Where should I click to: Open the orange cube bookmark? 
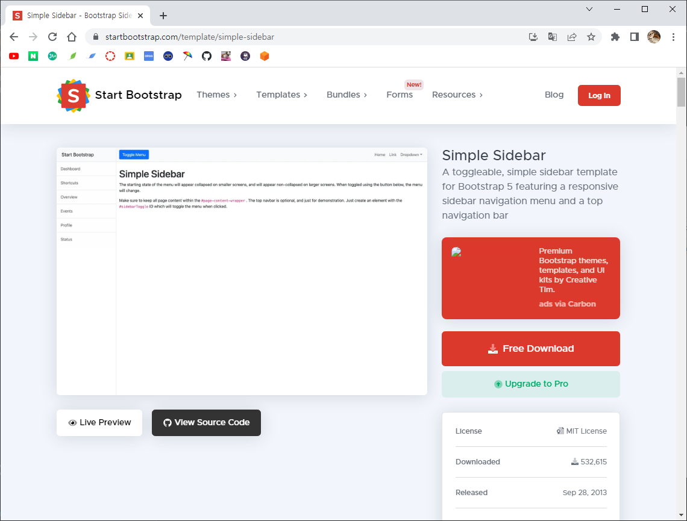coord(265,56)
